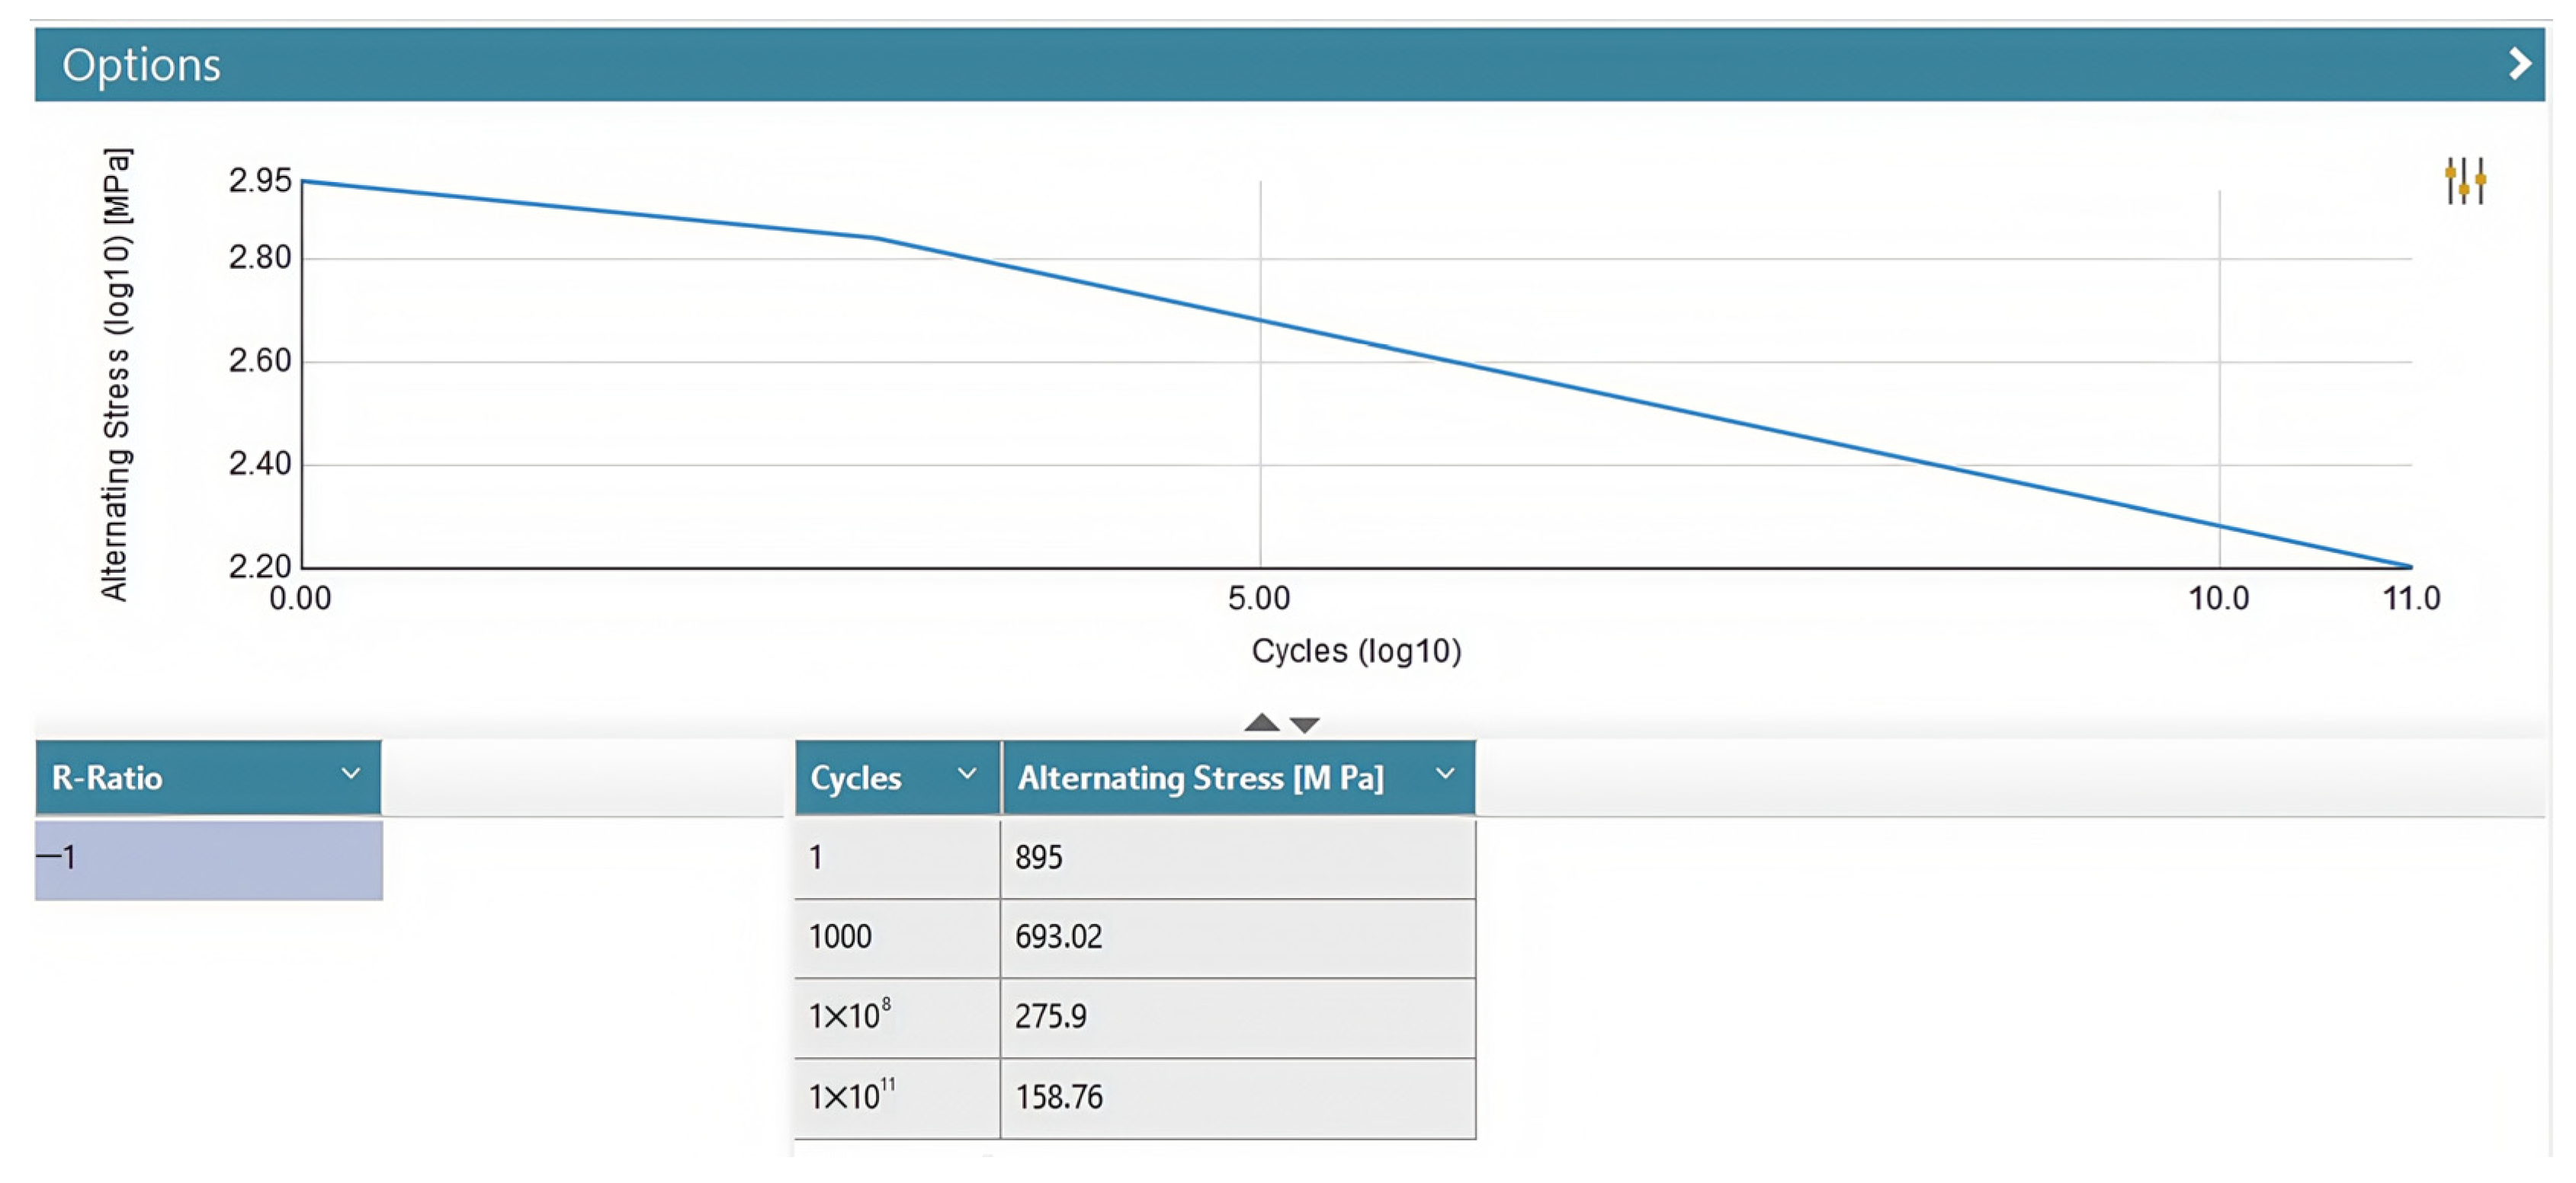Click the Alternating Stress column header label
The image size is (2576, 1183).
coord(1200,777)
